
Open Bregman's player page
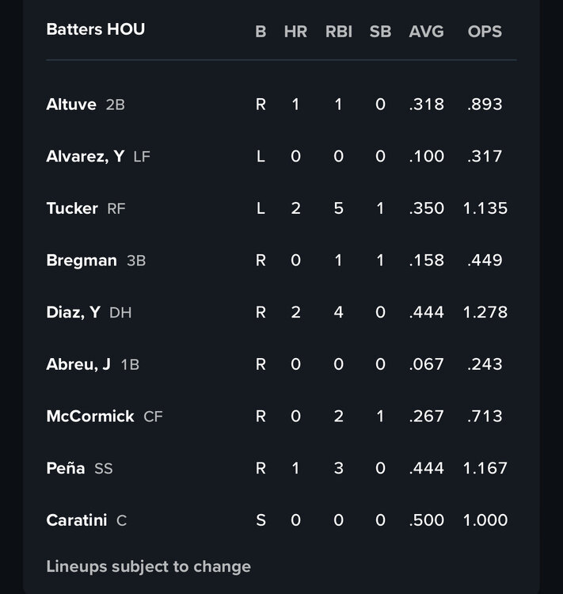(x=82, y=261)
